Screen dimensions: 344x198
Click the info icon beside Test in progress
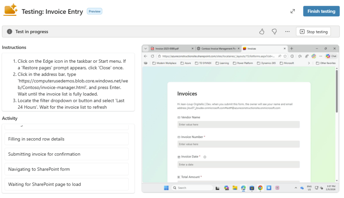tap(9, 32)
